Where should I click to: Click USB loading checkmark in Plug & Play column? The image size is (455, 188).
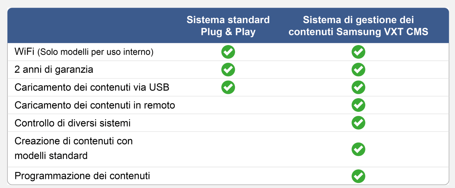pyautogui.click(x=228, y=87)
